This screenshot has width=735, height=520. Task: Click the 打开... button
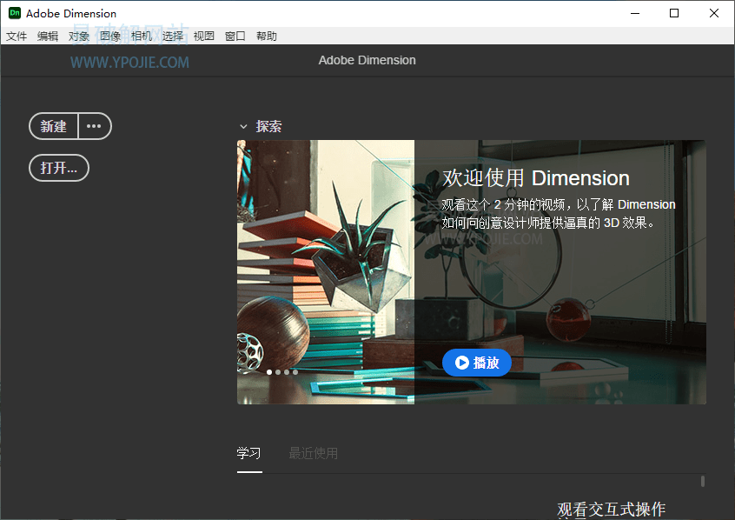(59, 168)
